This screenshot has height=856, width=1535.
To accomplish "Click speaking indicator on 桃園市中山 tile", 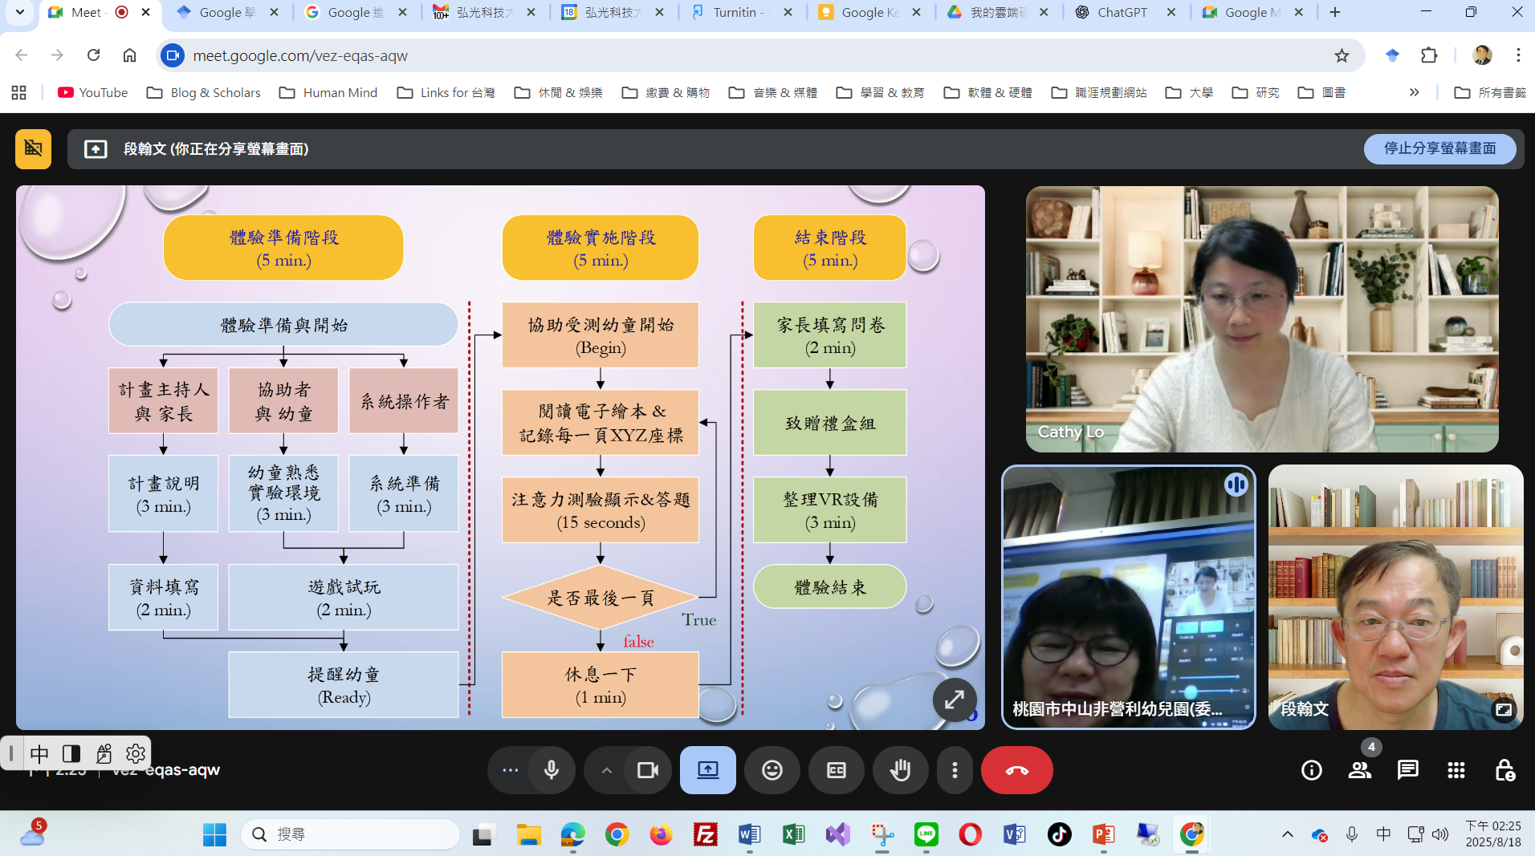I will [1236, 485].
